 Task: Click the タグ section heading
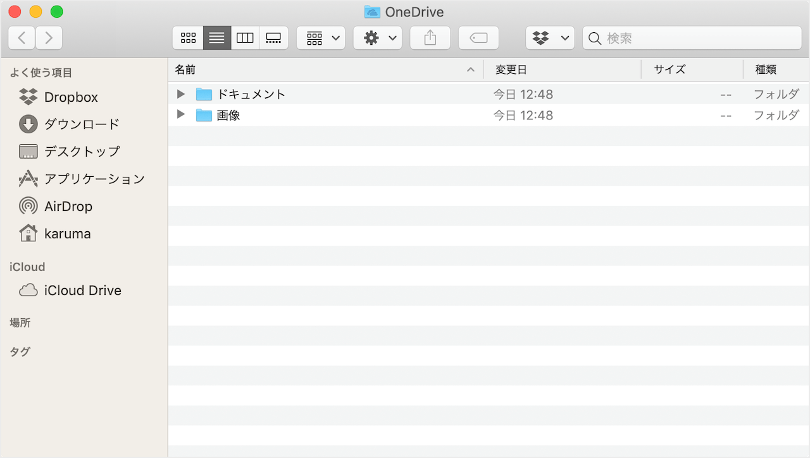point(20,352)
